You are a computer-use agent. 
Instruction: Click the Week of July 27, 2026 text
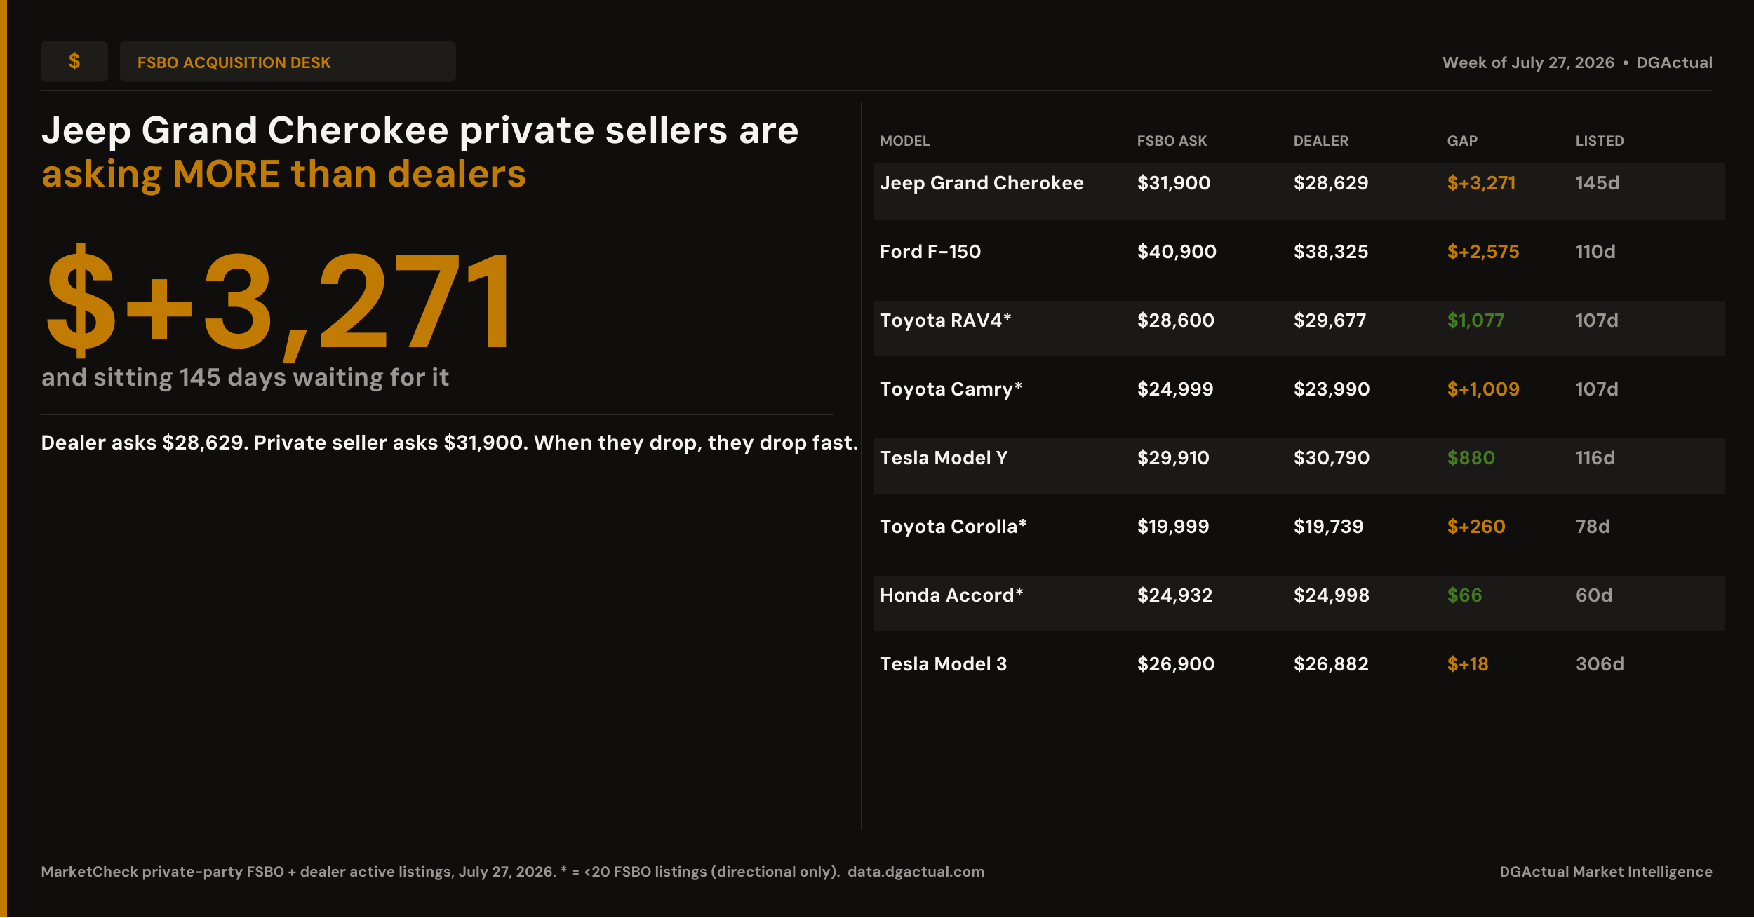pyautogui.click(x=1528, y=62)
